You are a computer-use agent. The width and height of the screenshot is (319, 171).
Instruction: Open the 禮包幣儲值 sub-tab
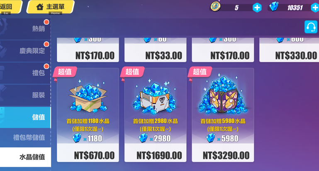(25, 138)
